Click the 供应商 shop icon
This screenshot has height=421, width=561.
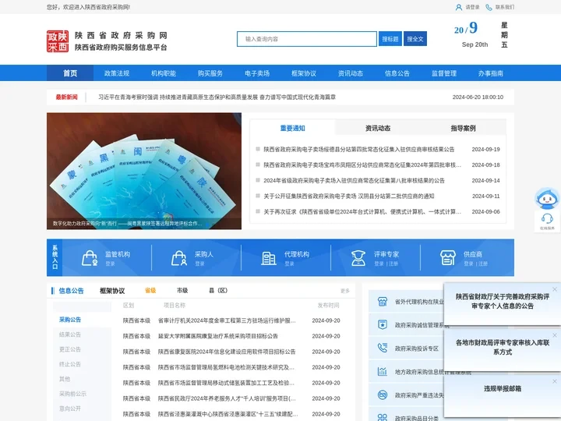[448, 258]
